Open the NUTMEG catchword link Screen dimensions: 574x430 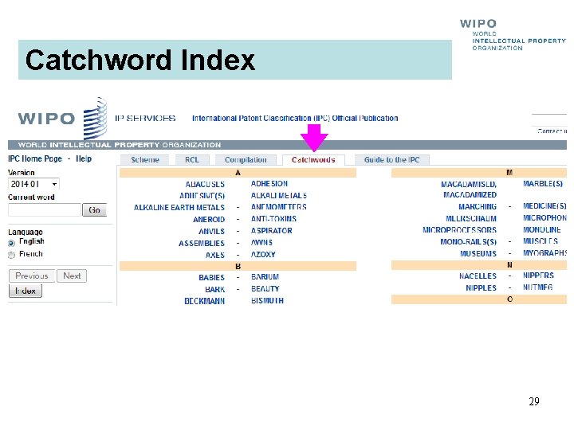pos(538,287)
